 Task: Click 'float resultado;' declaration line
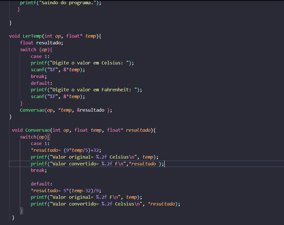click(42, 43)
